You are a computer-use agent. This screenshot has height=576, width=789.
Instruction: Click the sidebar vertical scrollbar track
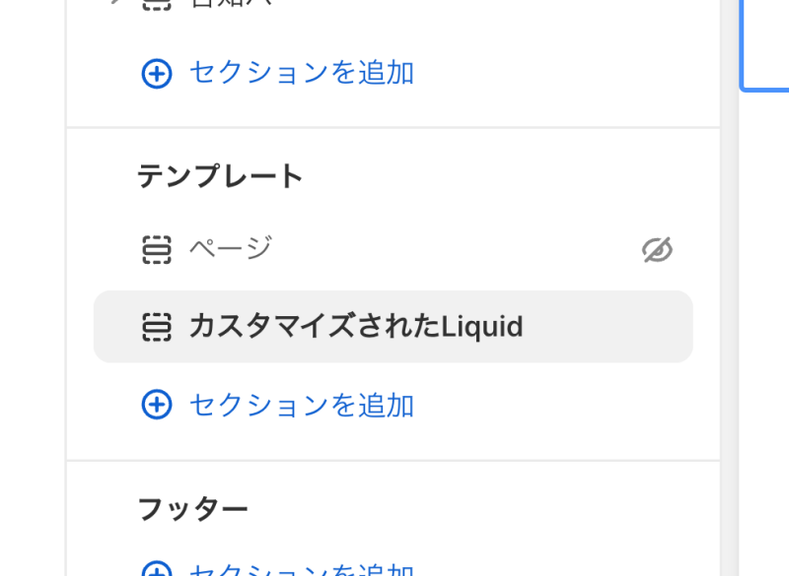tap(729, 288)
